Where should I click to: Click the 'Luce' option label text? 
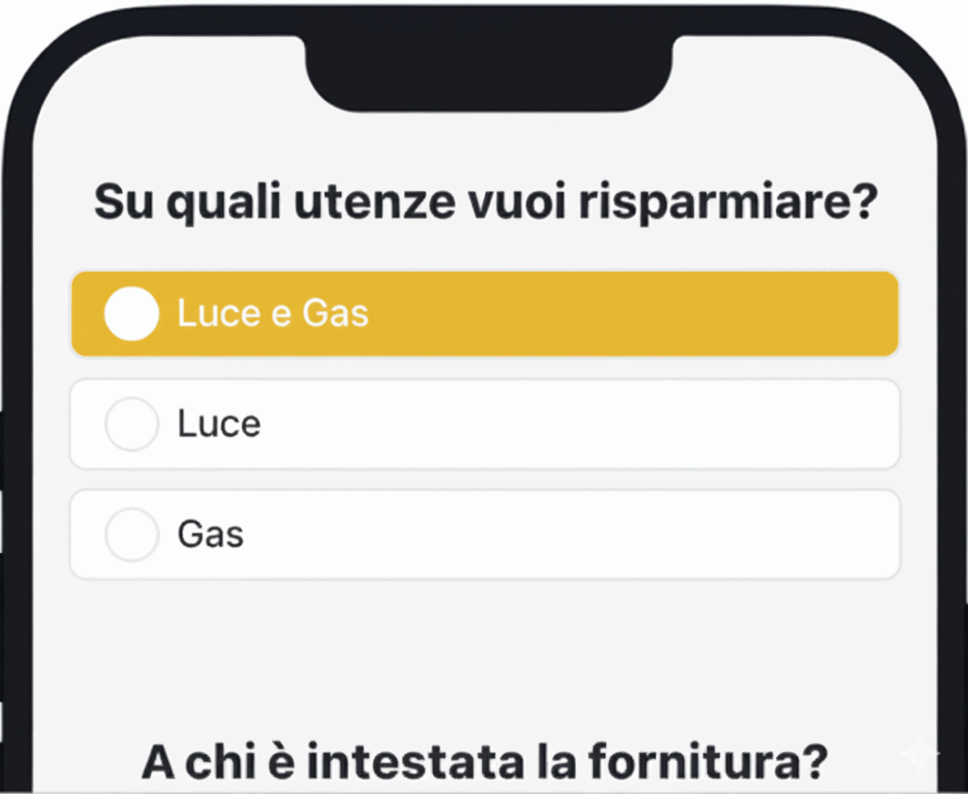pos(218,424)
